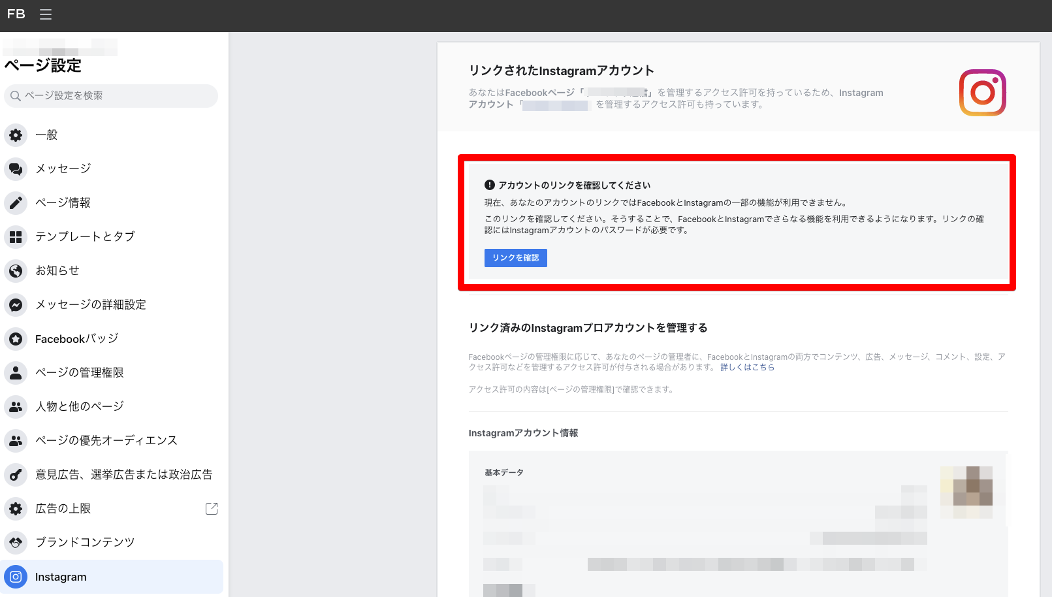This screenshot has width=1052, height=597.
Task: Click the star icon for Facebookバッジ
Action: [16, 339]
